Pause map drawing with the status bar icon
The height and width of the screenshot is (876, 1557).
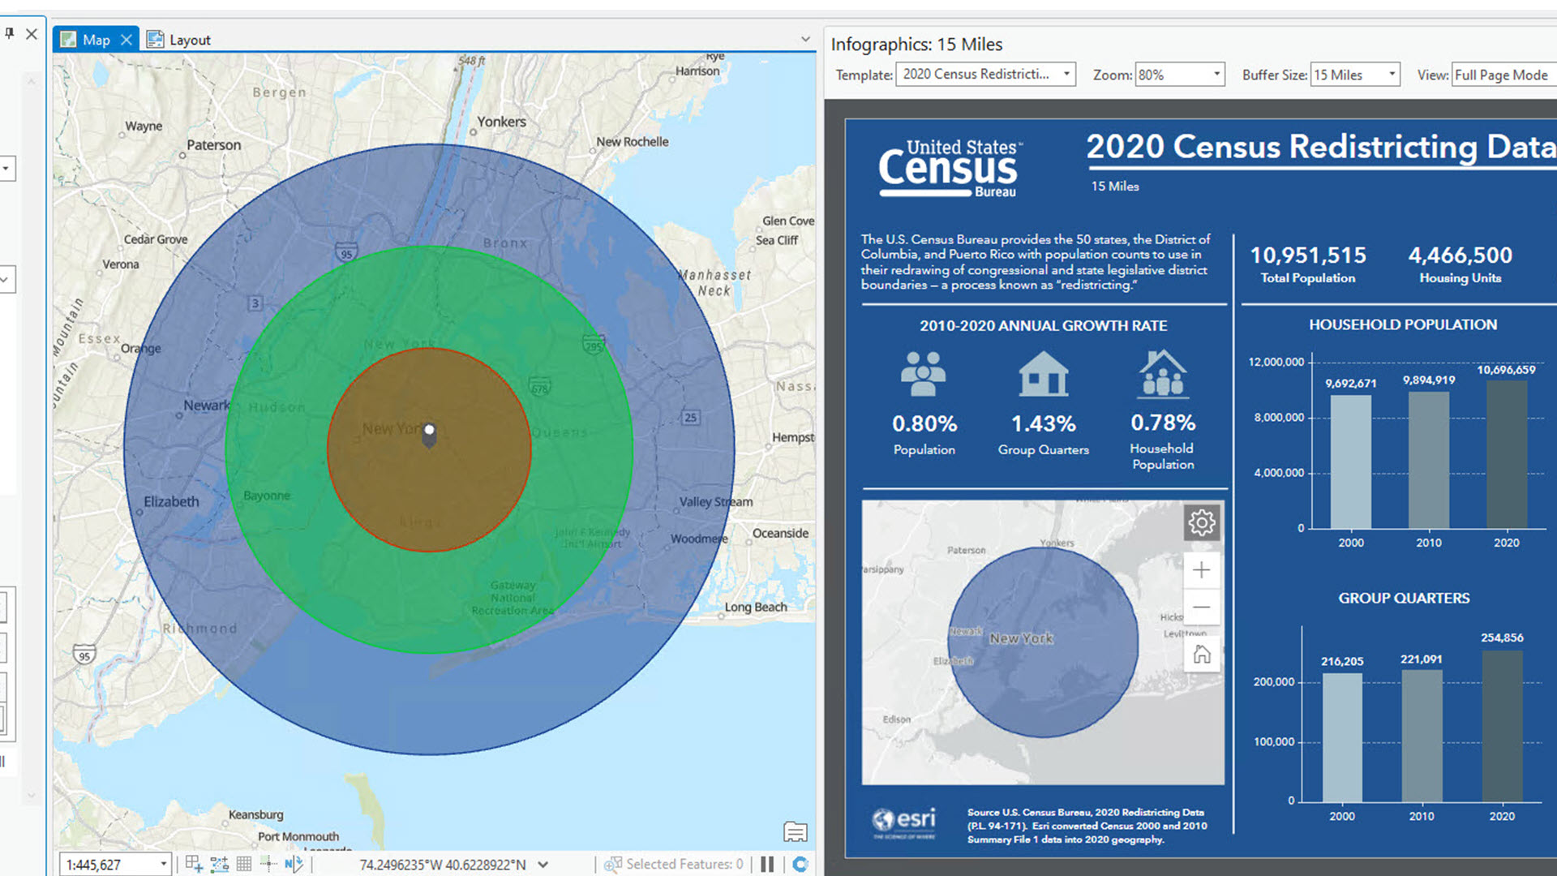[x=766, y=863]
